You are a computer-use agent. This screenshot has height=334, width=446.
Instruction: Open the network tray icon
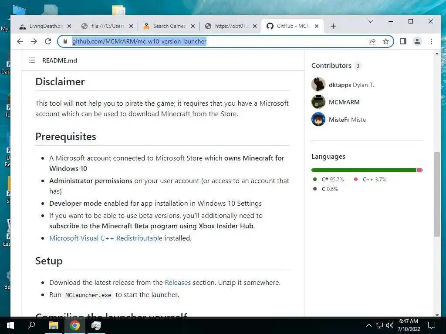(x=379, y=325)
